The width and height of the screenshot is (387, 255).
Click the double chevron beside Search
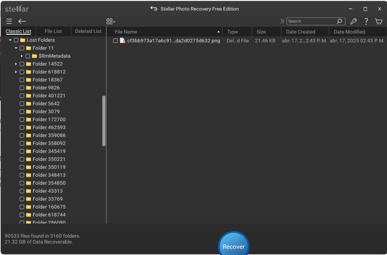282,21
